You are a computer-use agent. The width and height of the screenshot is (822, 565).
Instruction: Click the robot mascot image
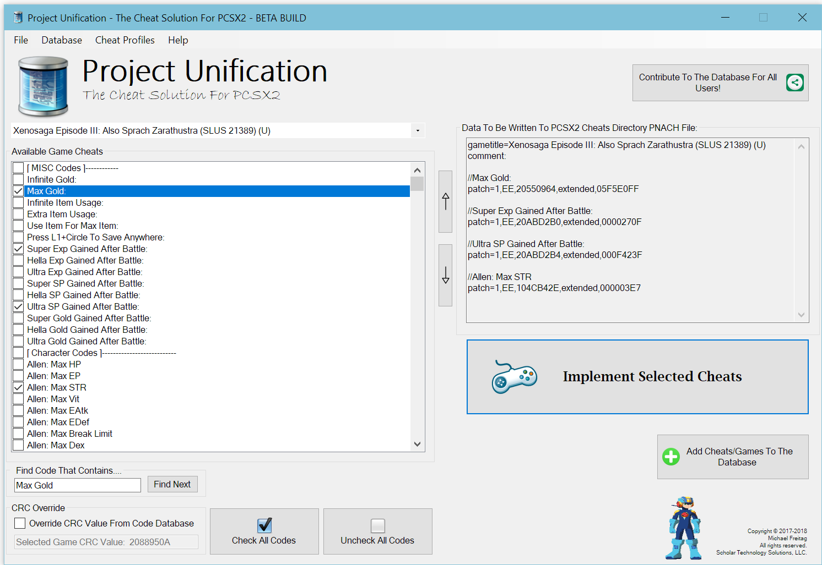683,528
